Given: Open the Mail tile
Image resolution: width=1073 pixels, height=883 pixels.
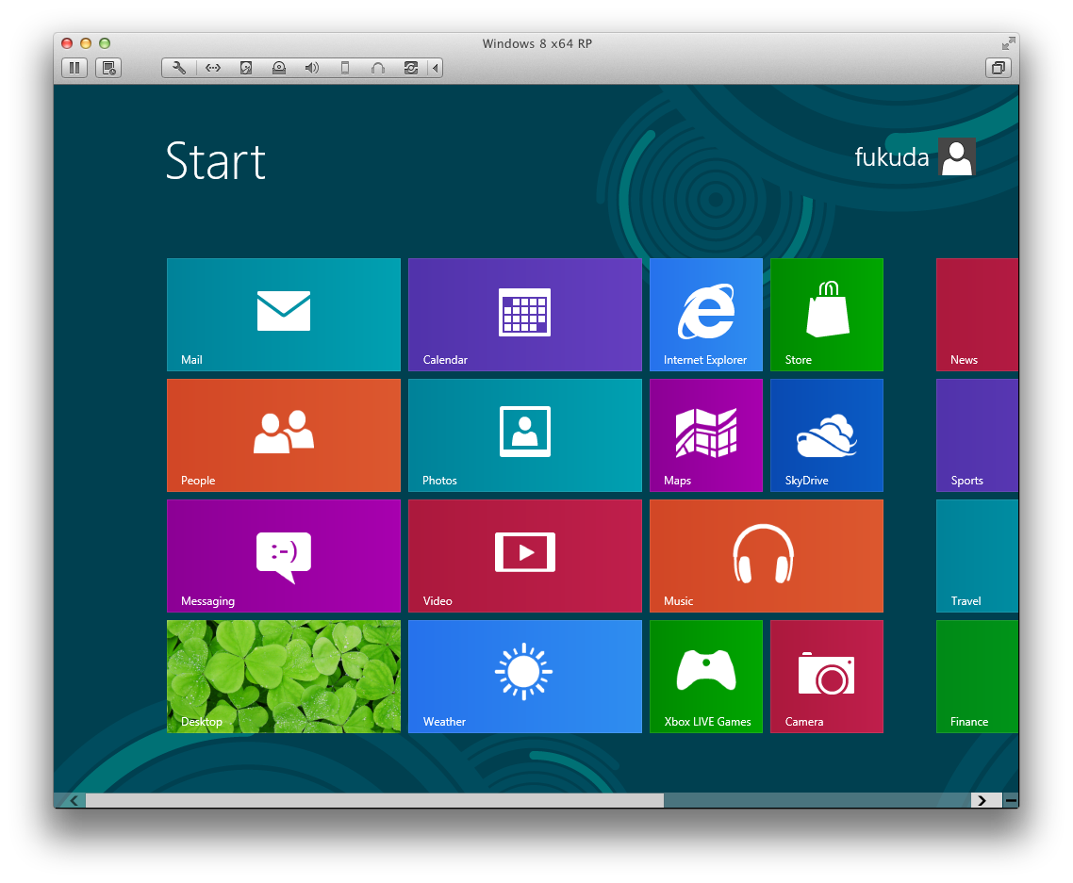Looking at the screenshot, I should 283,315.
